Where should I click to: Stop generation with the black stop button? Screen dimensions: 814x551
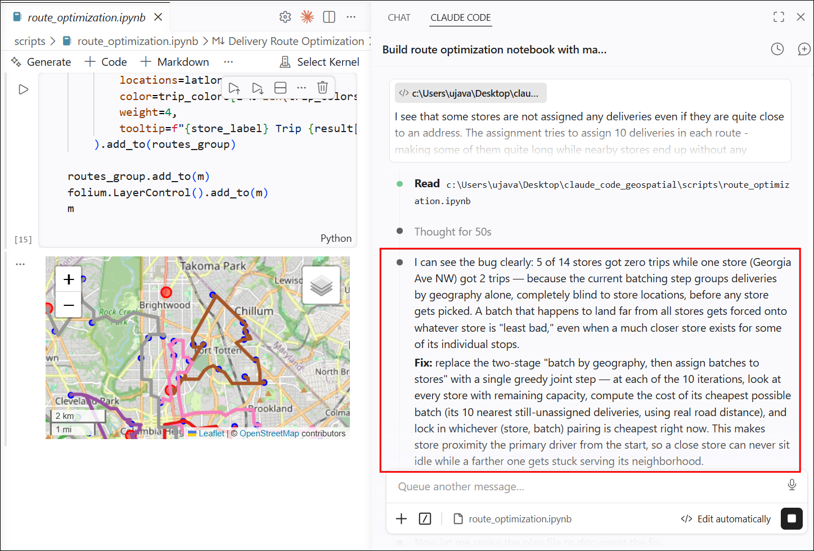click(791, 518)
